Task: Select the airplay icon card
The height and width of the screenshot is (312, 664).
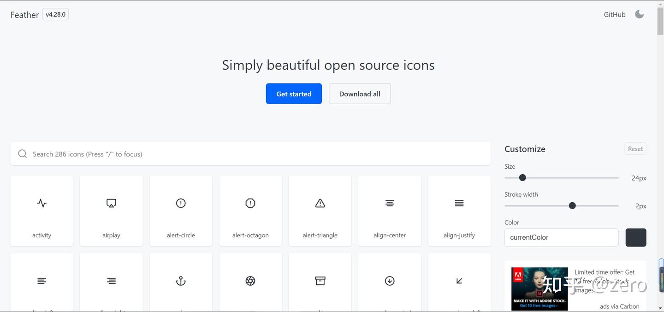Action: [111, 211]
